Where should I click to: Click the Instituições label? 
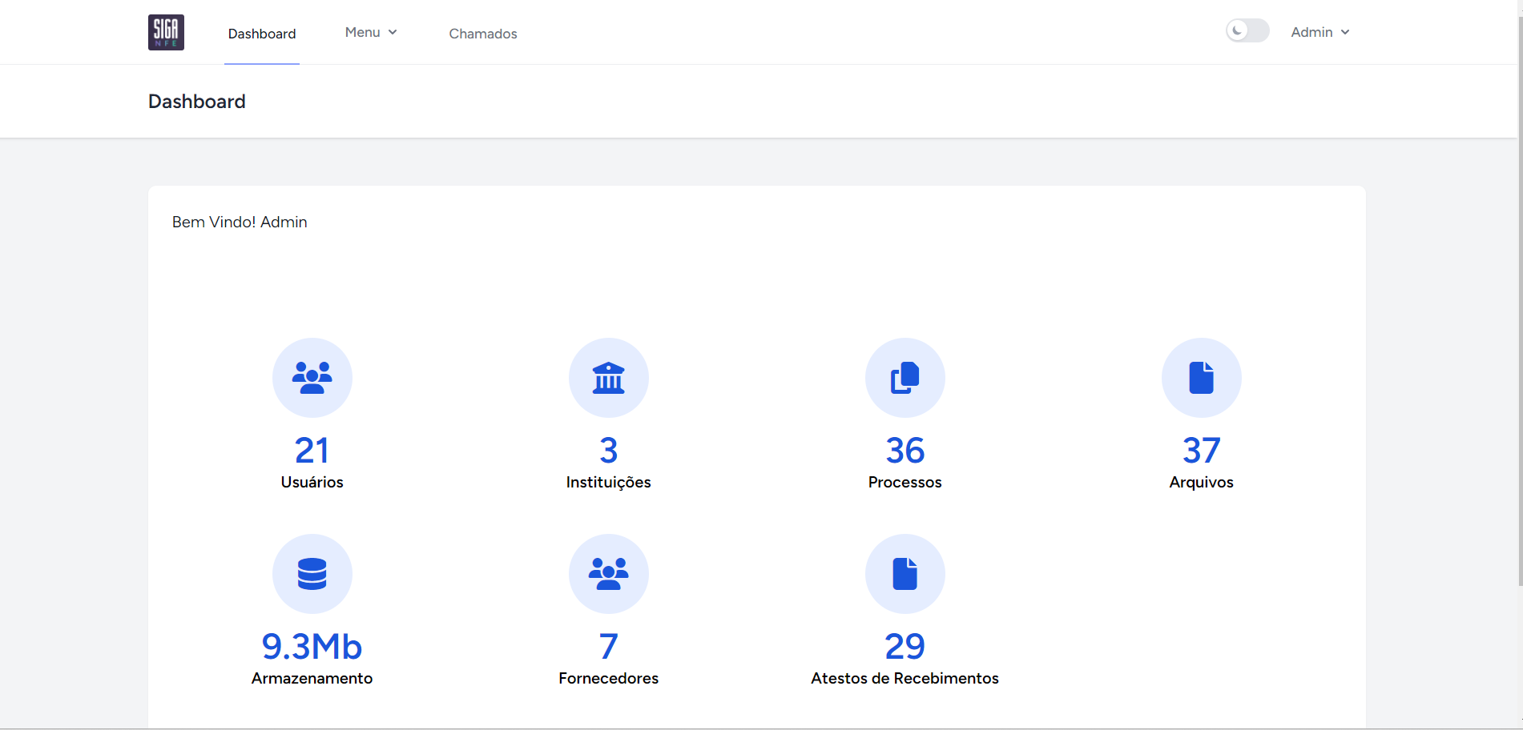pyautogui.click(x=609, y=483)
